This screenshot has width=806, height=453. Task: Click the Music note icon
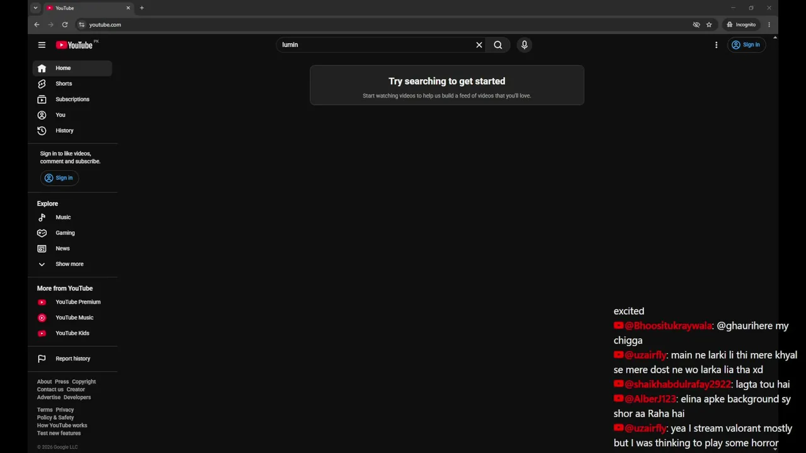click(x=42, y=217)
